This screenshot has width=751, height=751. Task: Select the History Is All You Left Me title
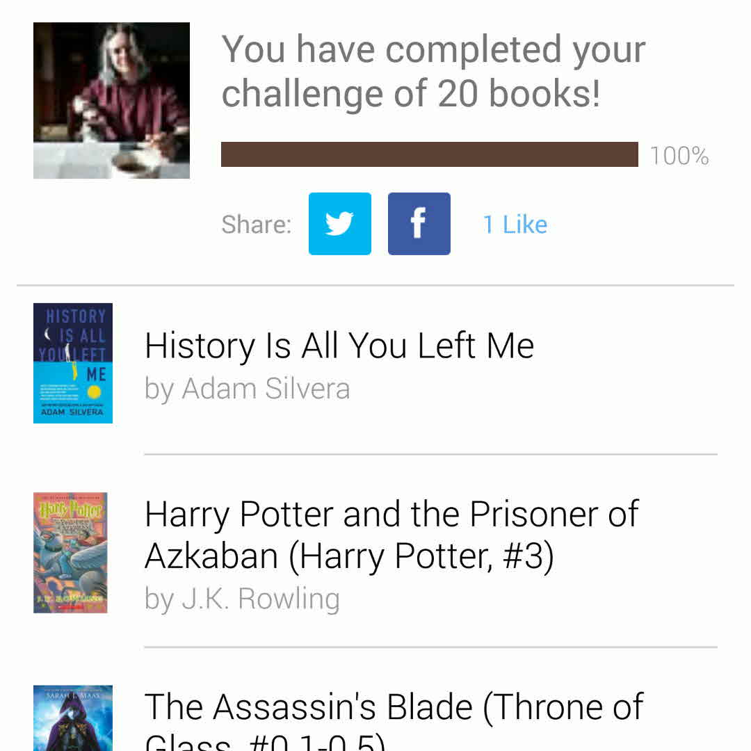pos(339,346)
